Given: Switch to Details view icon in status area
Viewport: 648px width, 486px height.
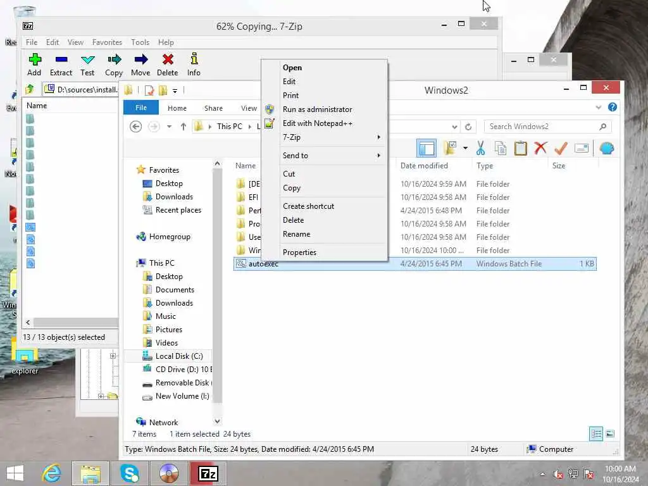Looking at the screenshot, I should (596, 434).
